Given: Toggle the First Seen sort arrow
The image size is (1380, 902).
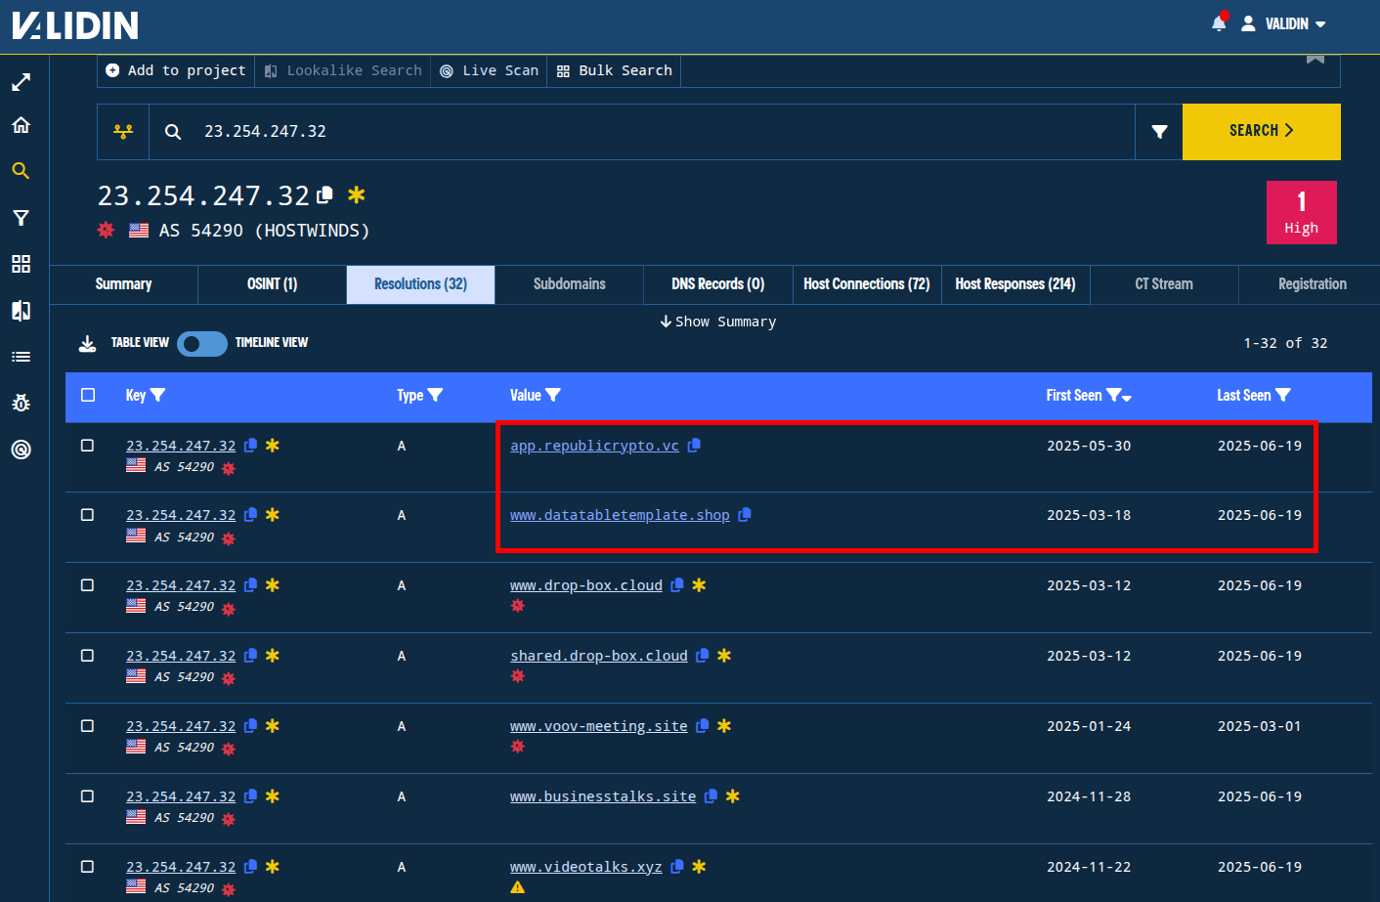Looking at the screenshot, I should [x=1127, y=398].
